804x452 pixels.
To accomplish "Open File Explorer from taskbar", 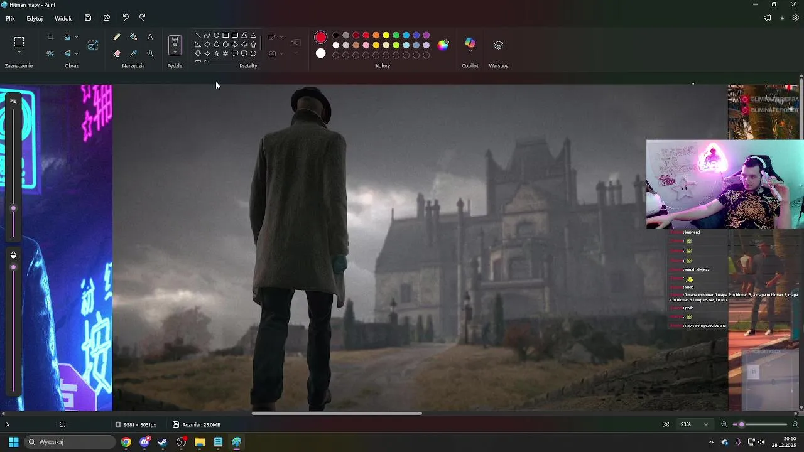I will tap(200, 442).
